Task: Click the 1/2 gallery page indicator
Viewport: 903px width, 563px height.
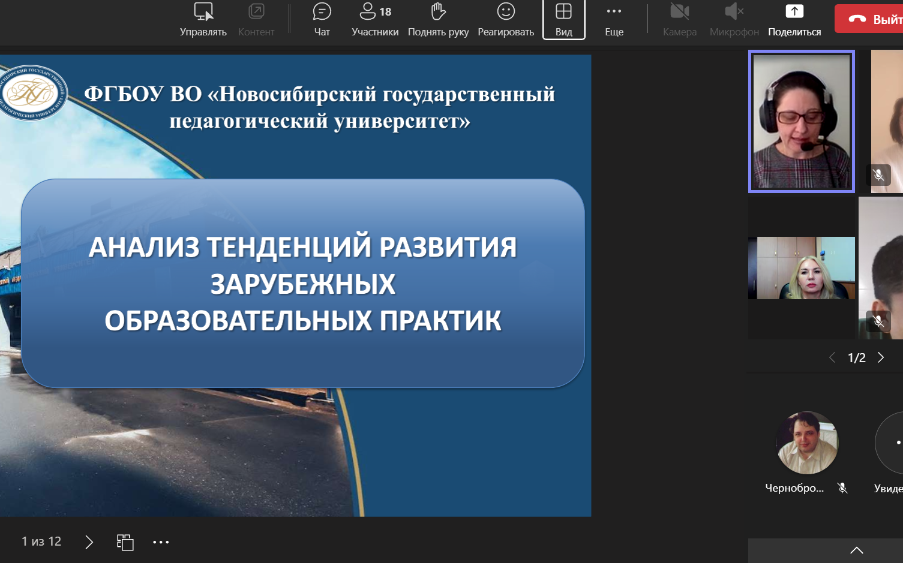Action: point(856,358)
